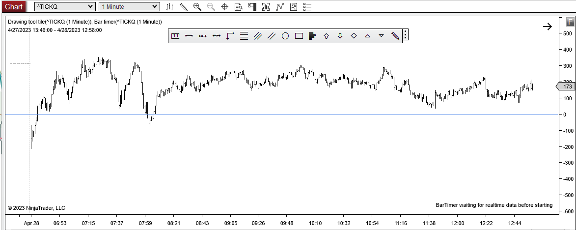Open the Data Series document icon
This screenshot has height=230, width=576.
coord(294,6)
